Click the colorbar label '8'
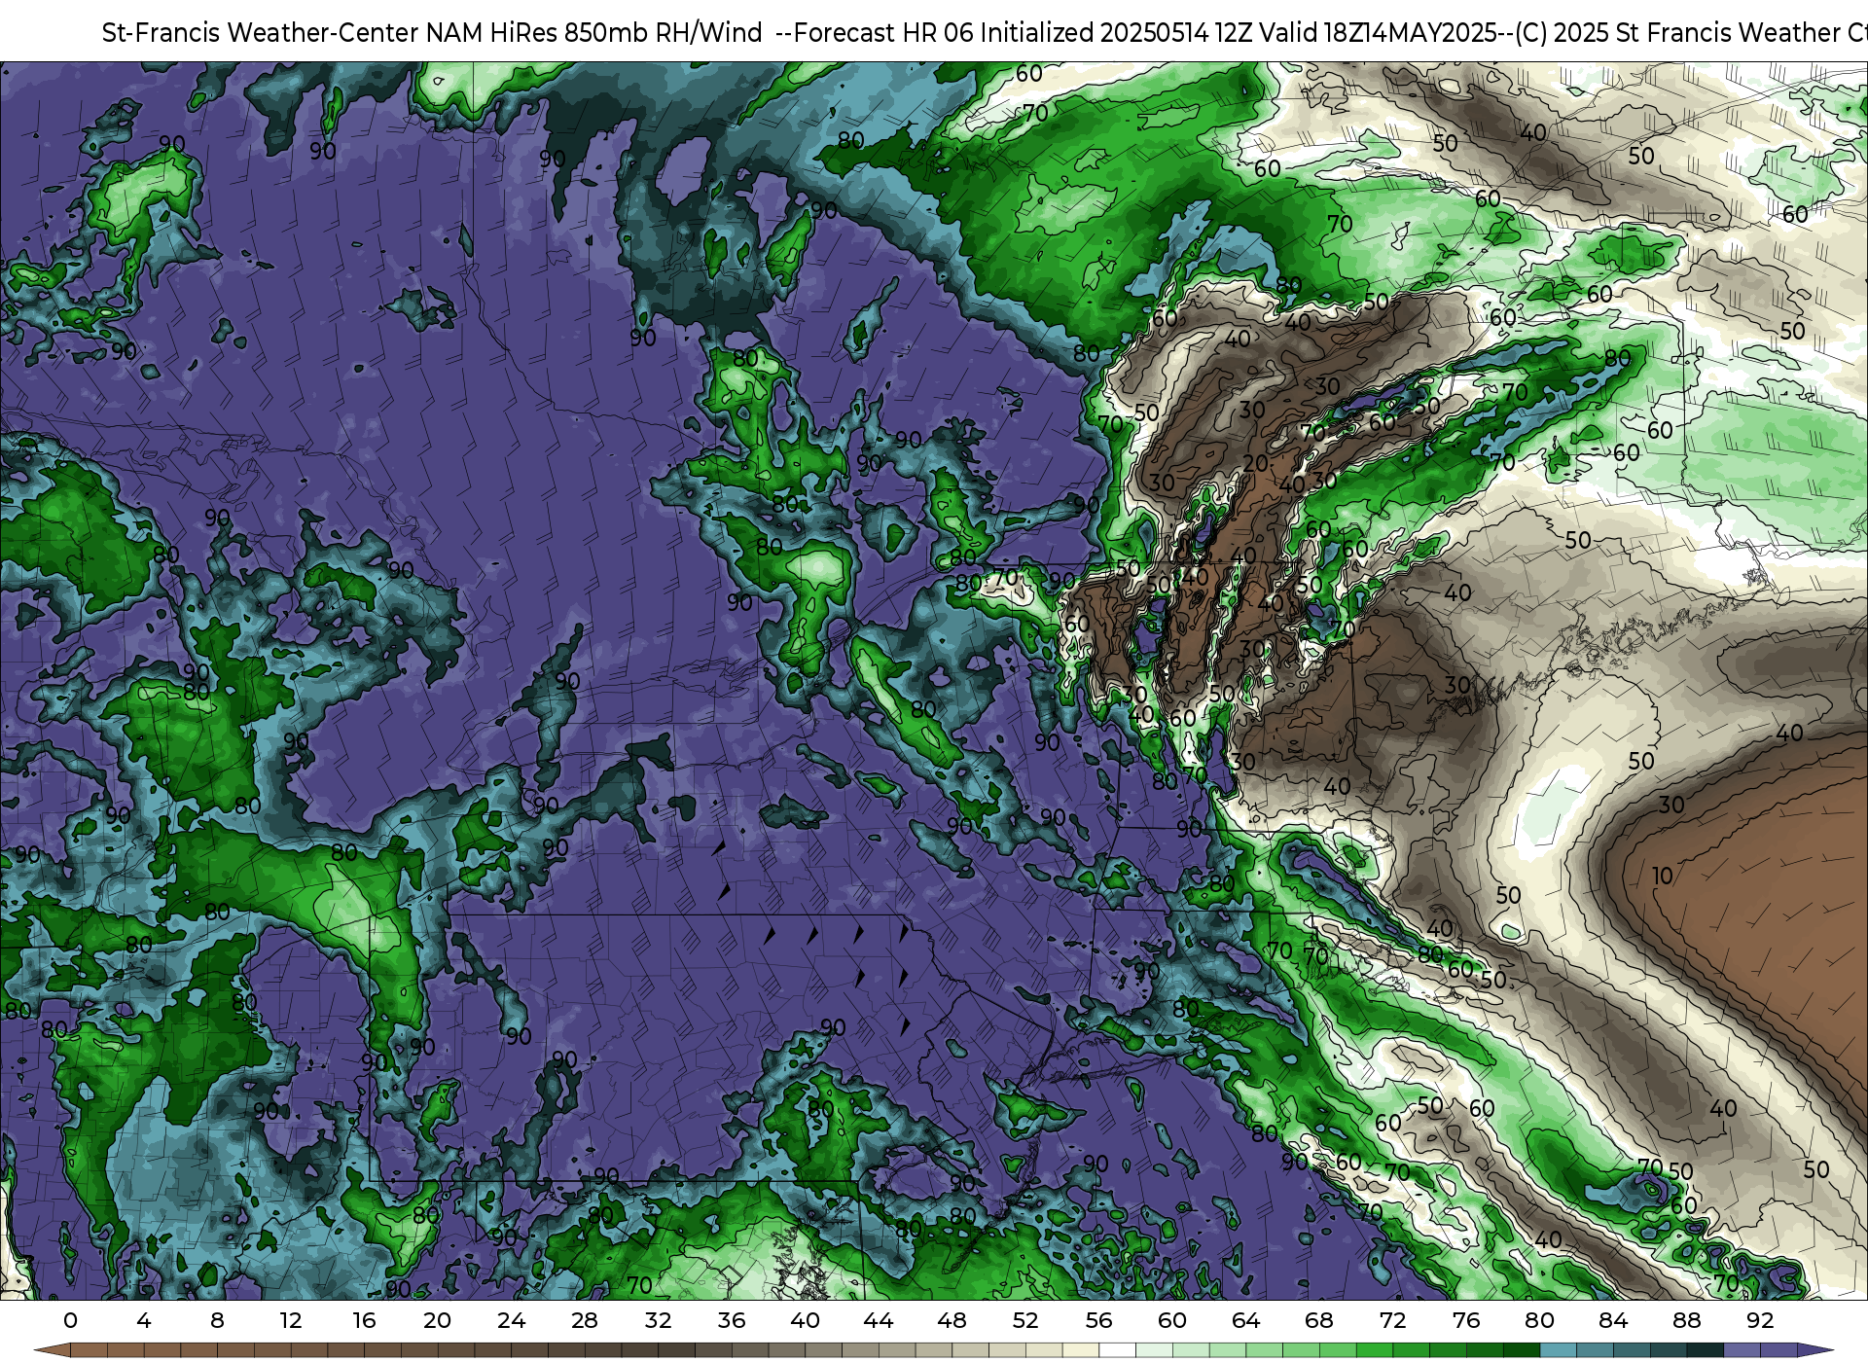Image resolution: width=1868 pixels, height=1362 pixels. pos(217,1320)
